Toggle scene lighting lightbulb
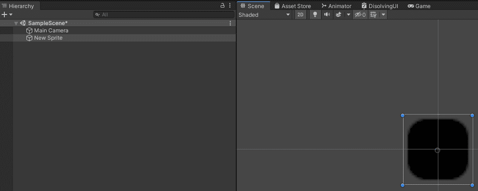The image size is (478, 191). (315, 14)
